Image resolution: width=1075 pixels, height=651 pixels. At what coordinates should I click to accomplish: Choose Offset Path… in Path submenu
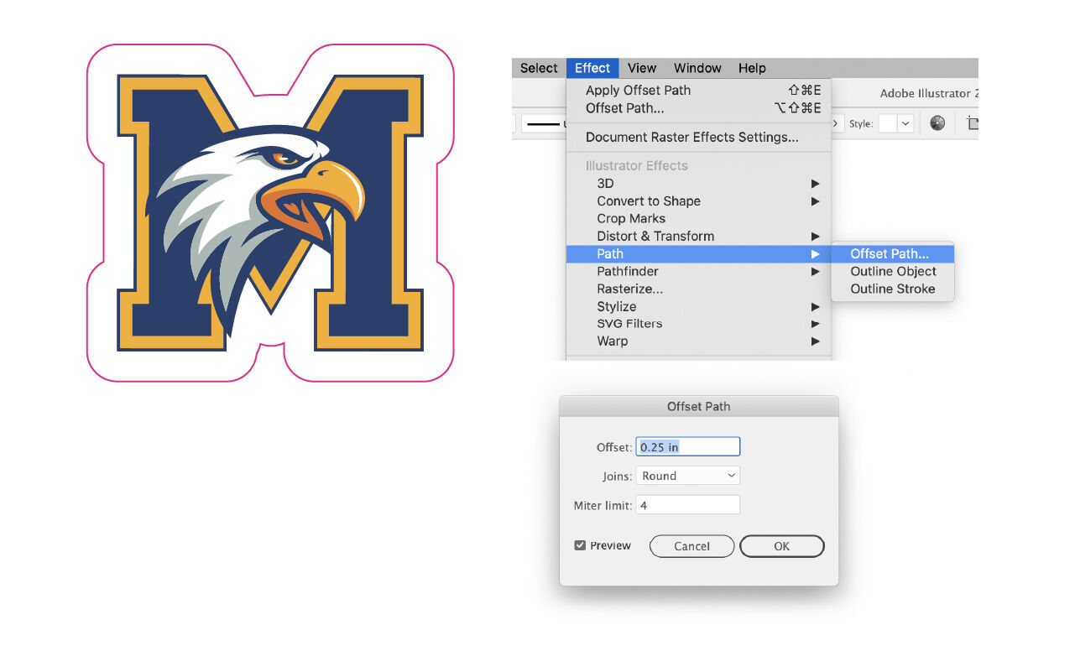(893, 253)
